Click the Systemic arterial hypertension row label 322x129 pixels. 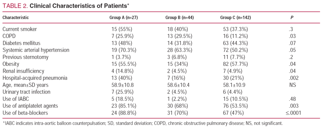pyautogui.click(x=36, y=50)
